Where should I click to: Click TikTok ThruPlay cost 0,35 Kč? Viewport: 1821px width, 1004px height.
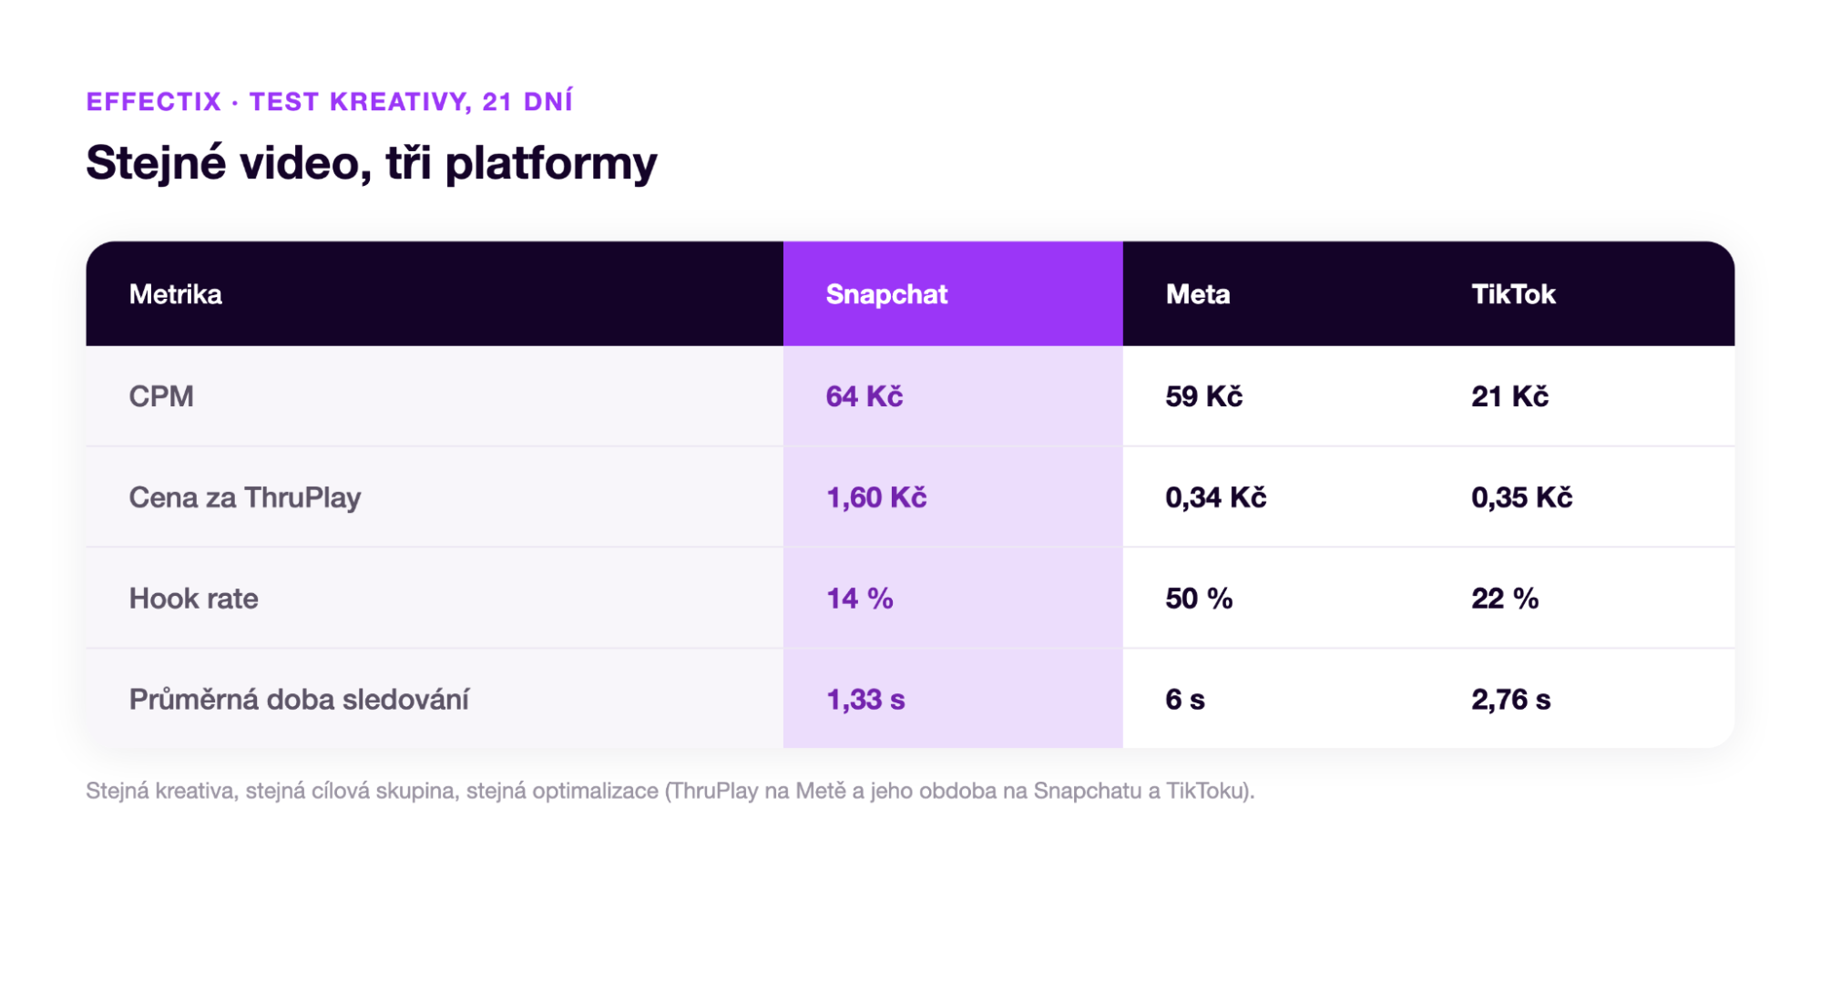click(x=1521, y=497)
